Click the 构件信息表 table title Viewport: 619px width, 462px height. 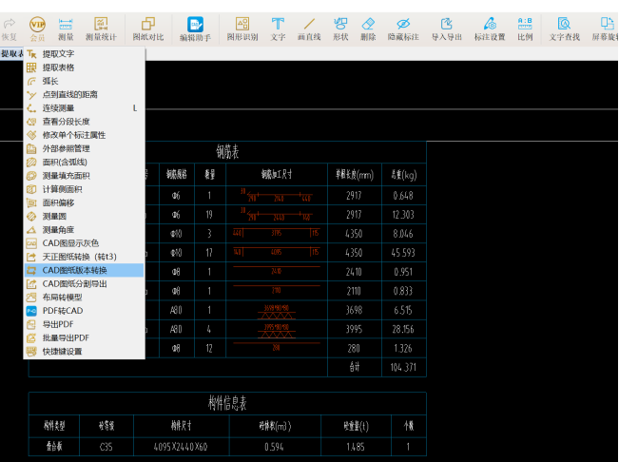click(x=227, y=403)
